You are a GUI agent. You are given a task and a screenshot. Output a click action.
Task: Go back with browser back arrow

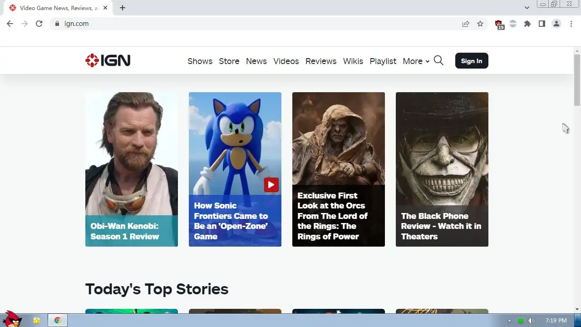(x=10, y=24)
